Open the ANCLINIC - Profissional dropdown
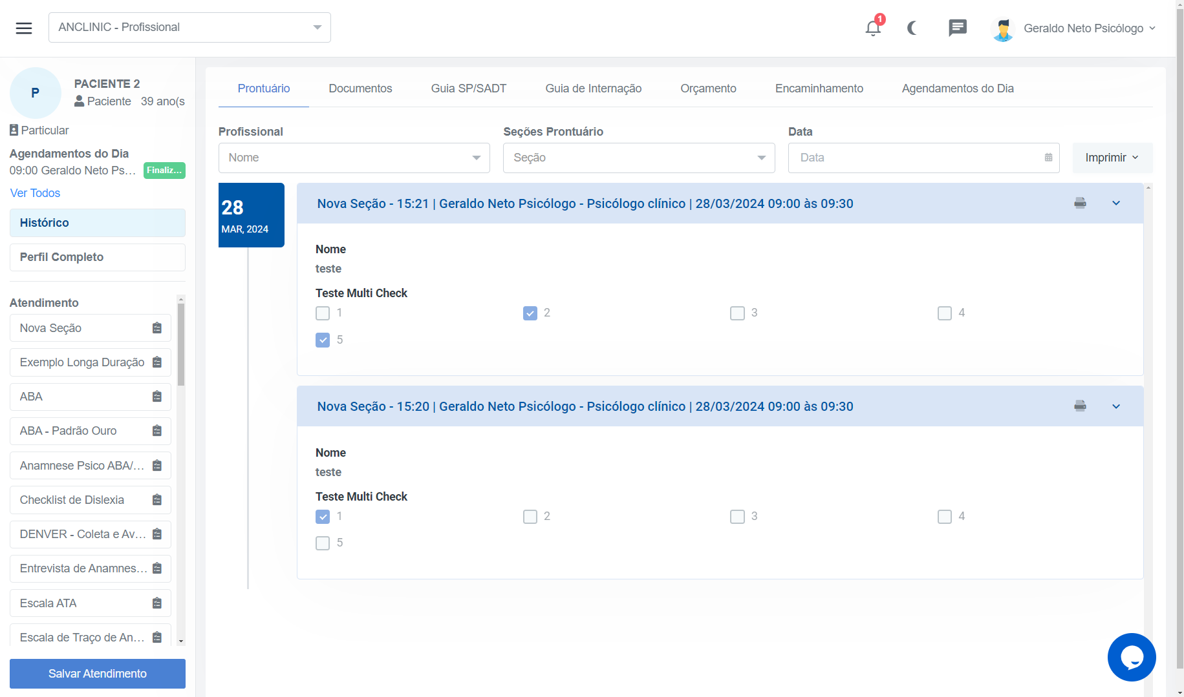 click(189, 28)
